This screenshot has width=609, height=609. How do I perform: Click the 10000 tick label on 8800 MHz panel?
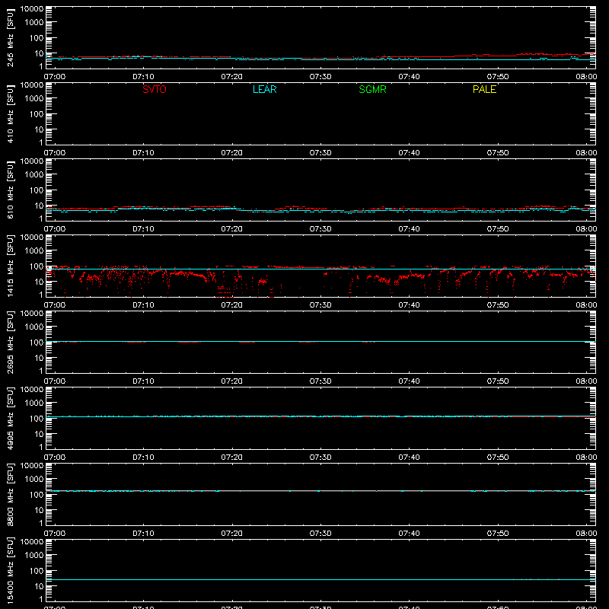(x=32, y=466)
